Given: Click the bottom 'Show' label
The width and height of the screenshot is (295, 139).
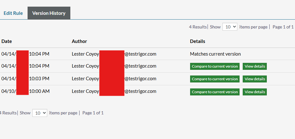Looking at the screenshot, I should [x=25, y=113].
